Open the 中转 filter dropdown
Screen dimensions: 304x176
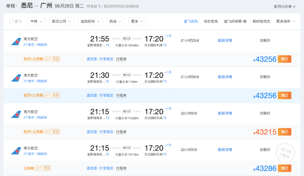click(x=36, y=21)
